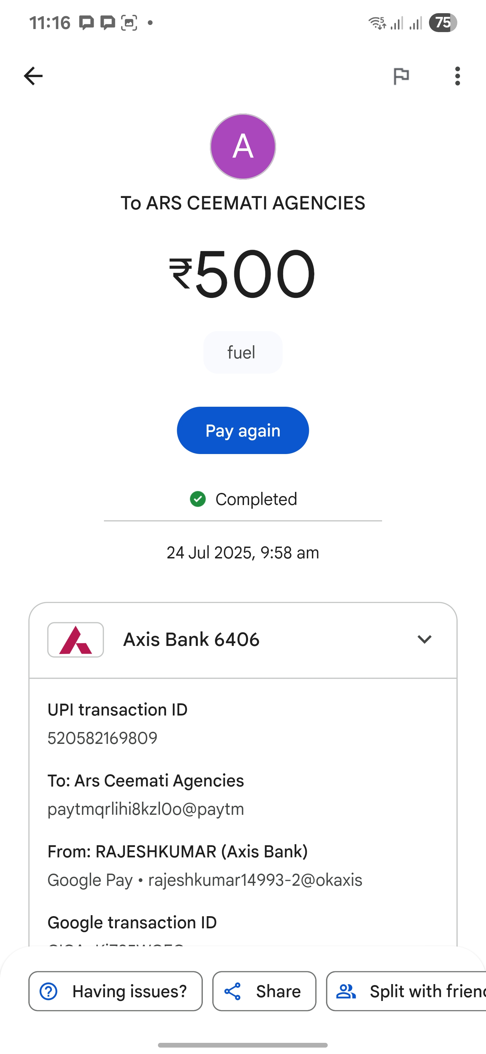This screenshot has height=1054, width=486.
Task: Tap the question mark help icon
Action: click(x=49, y=992)
